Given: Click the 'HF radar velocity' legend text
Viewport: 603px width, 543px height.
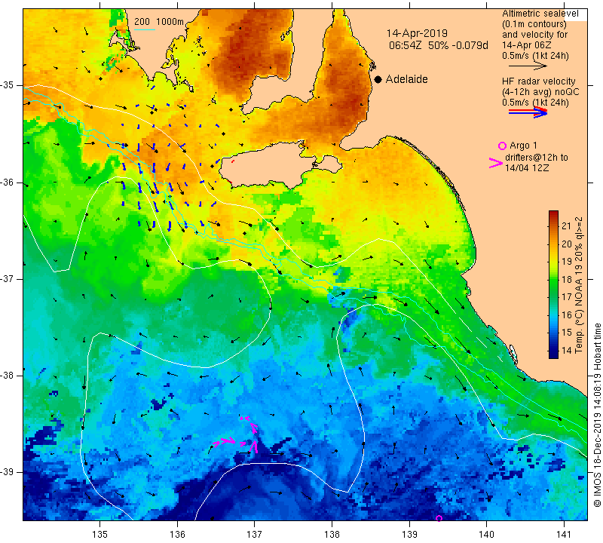Looking at the screenshot, I should [x=538, y=81].
